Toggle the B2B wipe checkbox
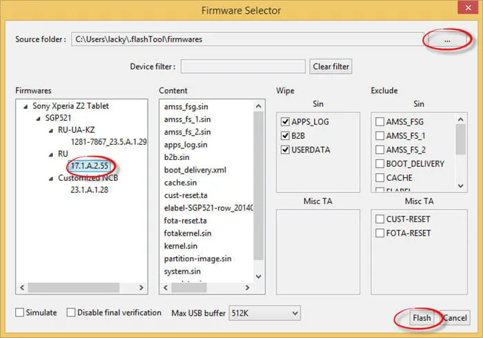The width and height of the screenshot is (483, 338). (285, 135)
